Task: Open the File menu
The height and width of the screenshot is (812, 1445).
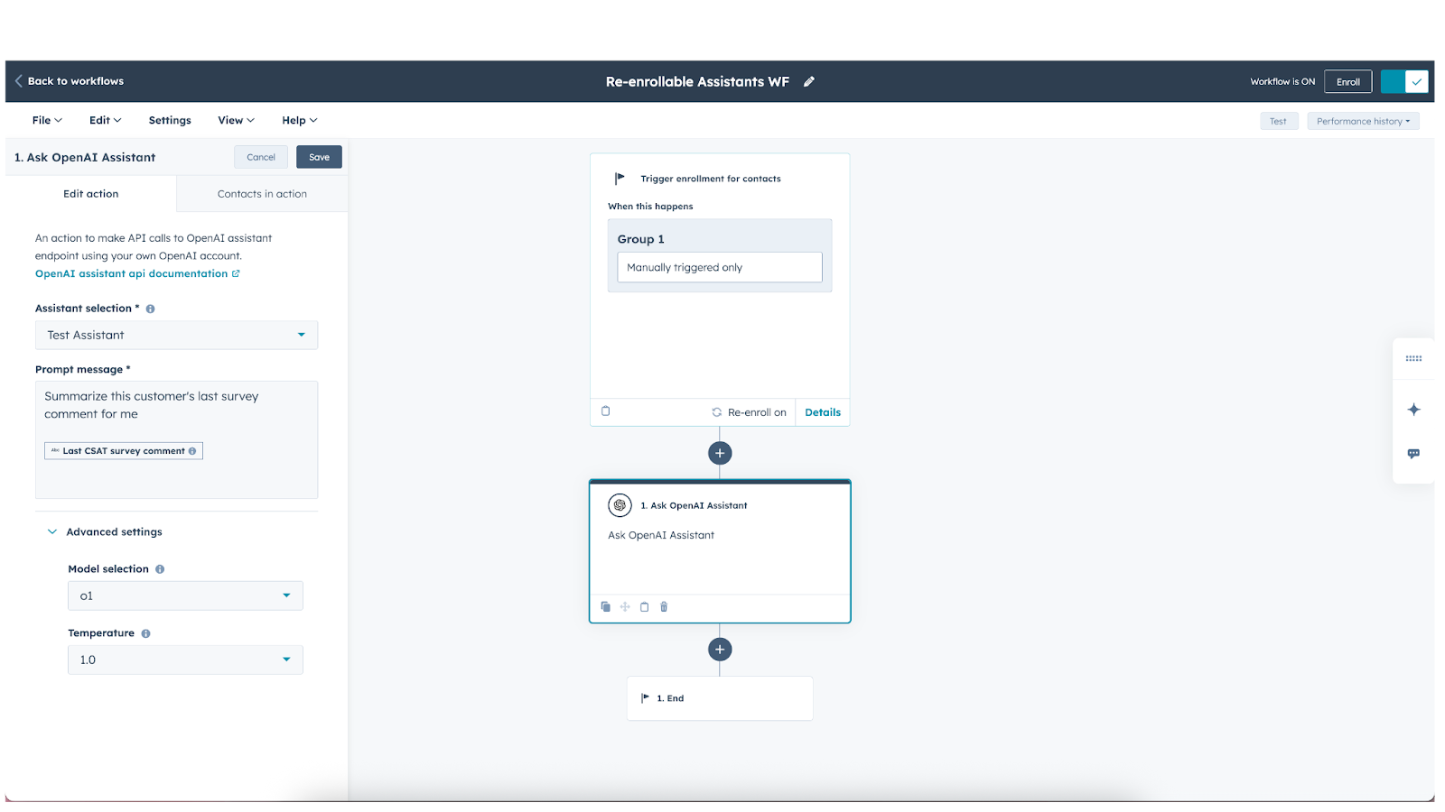Action: click(x=47, y=120)
